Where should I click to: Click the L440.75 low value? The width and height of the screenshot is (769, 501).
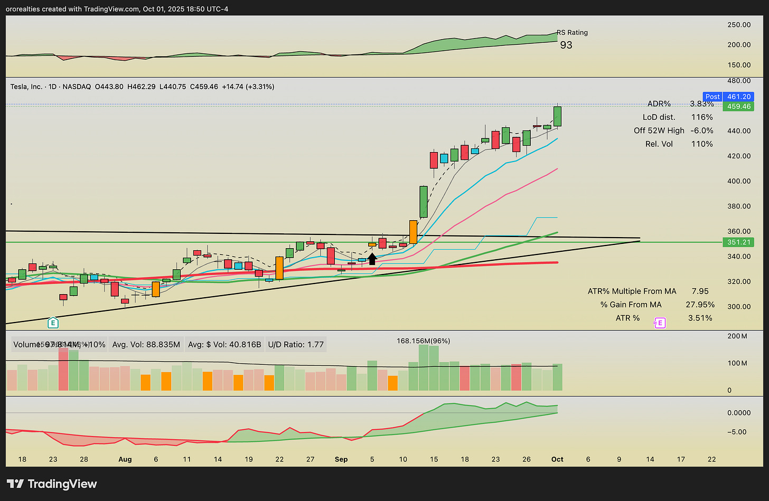173,87
